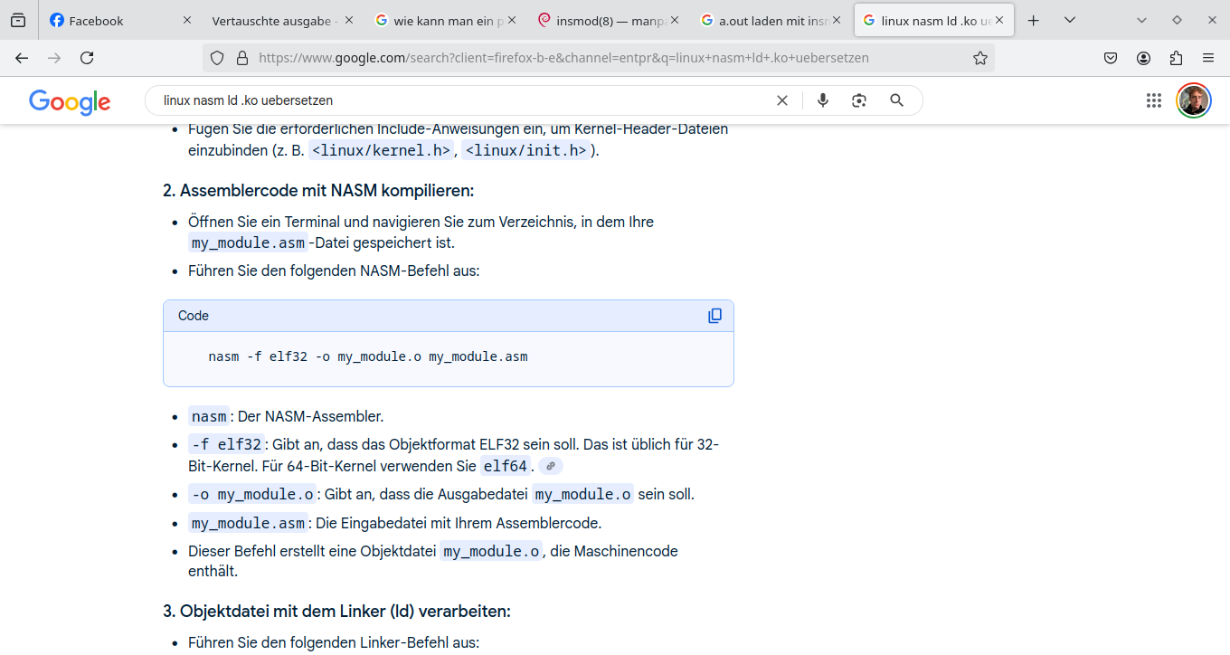This screenshot has width=1230, height=655.
Task: Click the search magnifier icon
Action: click(x=896, y=100)
